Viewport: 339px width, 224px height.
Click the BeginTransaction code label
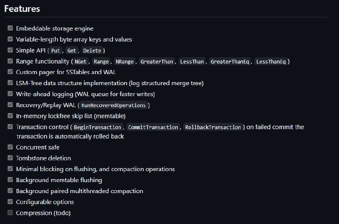coord(97,127)
